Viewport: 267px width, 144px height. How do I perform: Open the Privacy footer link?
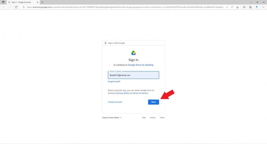tap(153, 118)
